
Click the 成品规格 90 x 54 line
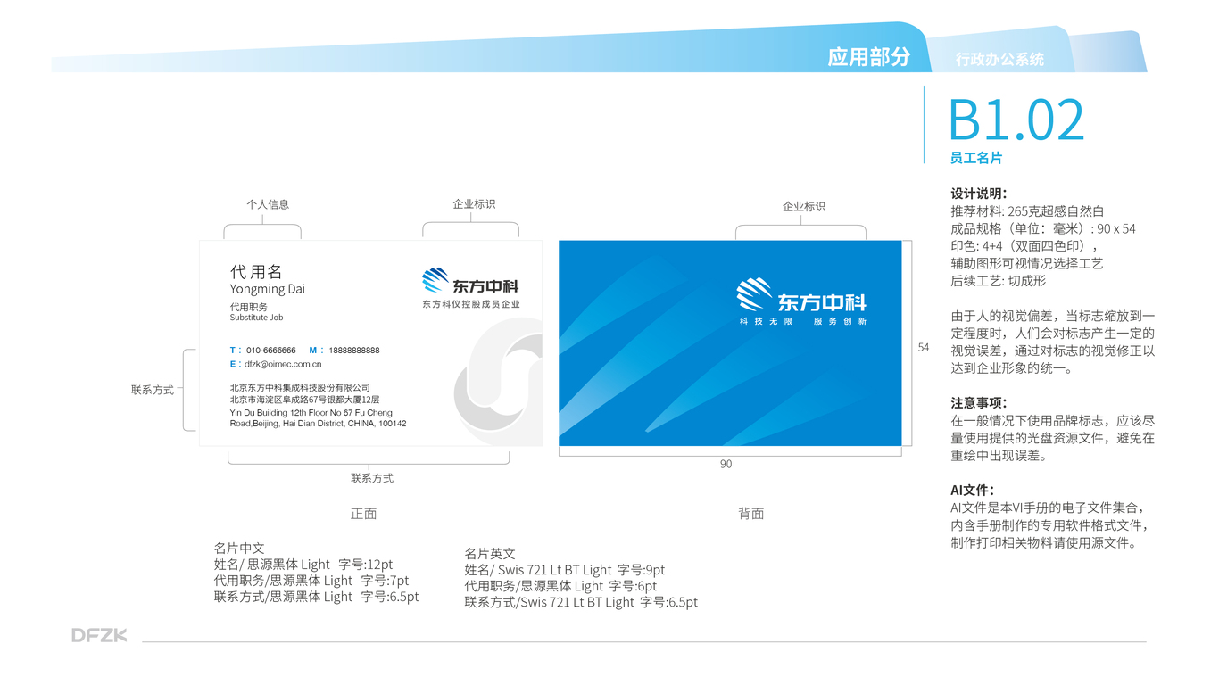pyautogui.click(x=1043, y=228)
